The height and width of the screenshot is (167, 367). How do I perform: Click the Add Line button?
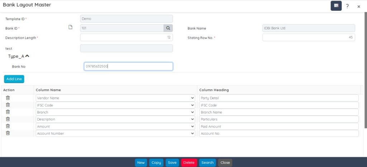(x=14, y=79)
